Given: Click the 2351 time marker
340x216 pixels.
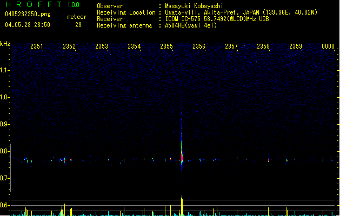Looking at the screenshot, I should (37, 46).
